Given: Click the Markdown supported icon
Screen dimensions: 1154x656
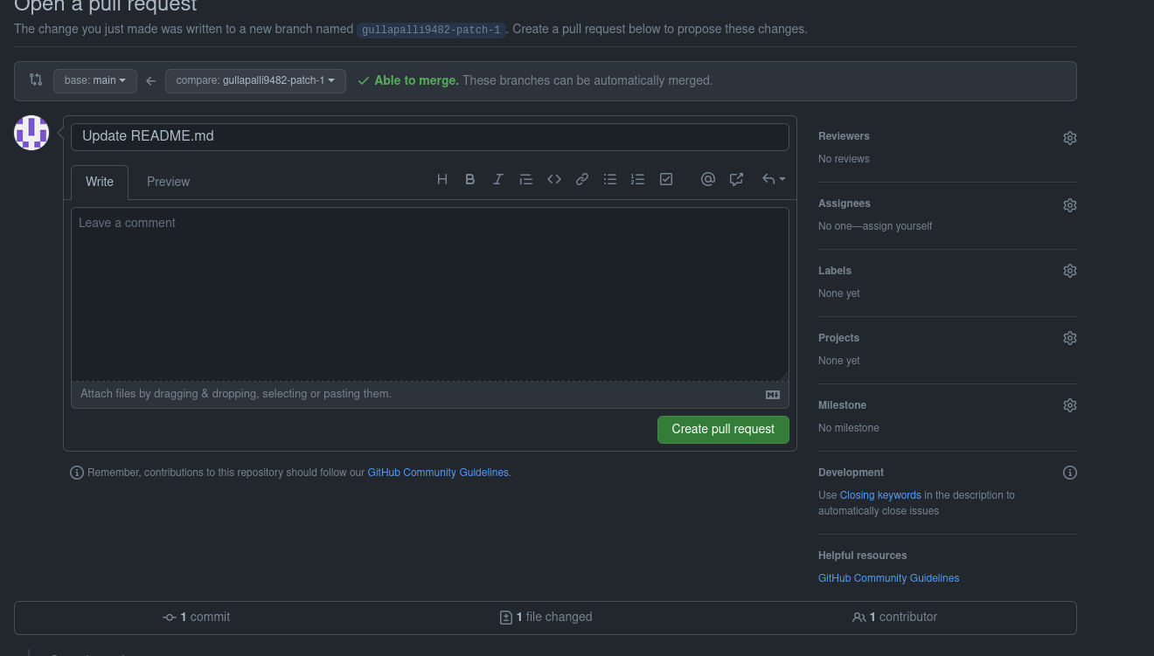Looking at the screenshot, I should click(773, 395).
